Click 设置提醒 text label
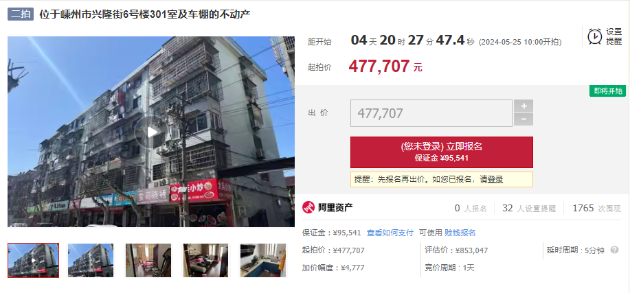The height and width of the screenshot is (293, 630). [614, 36]
